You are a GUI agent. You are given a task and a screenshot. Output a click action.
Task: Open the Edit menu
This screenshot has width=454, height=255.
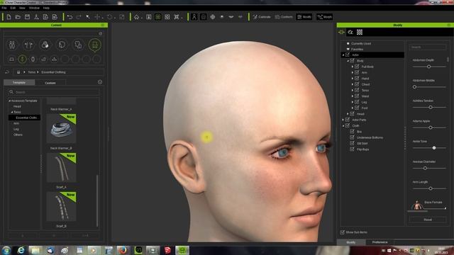13,8
